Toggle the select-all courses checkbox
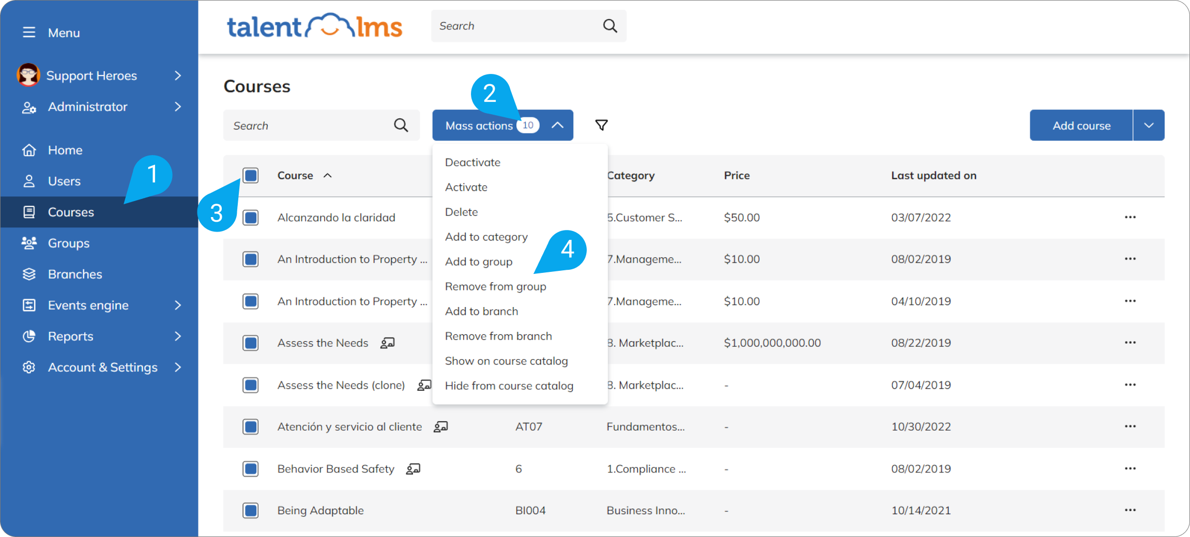 pyautogui.click(x=250, y=175)
